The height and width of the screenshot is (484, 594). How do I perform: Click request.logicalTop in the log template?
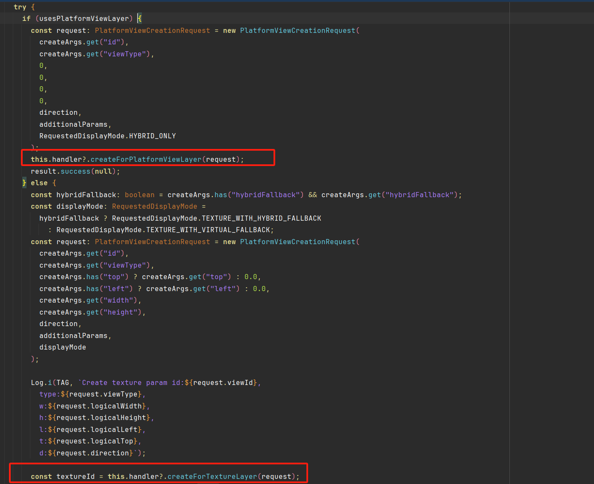tap(94, 441)
